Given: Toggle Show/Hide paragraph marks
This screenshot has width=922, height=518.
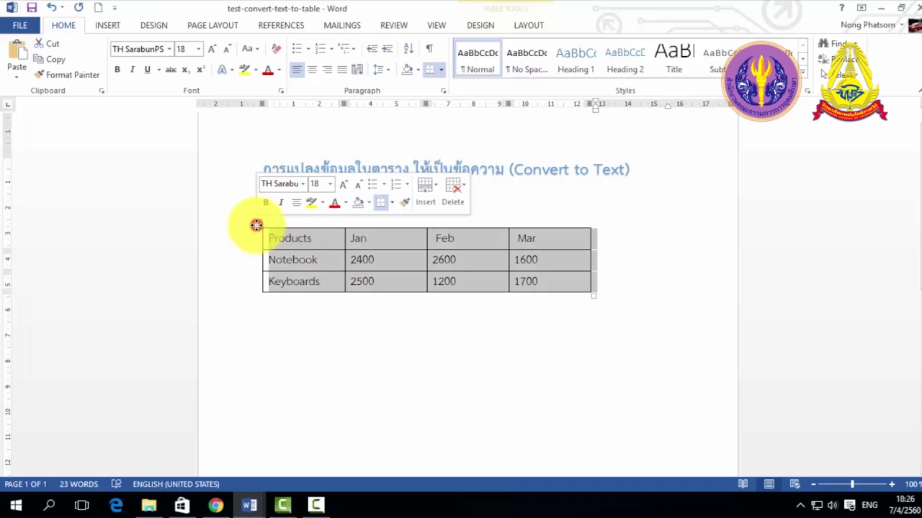Looking at the screenshot, I should click(x=429, y=49).
